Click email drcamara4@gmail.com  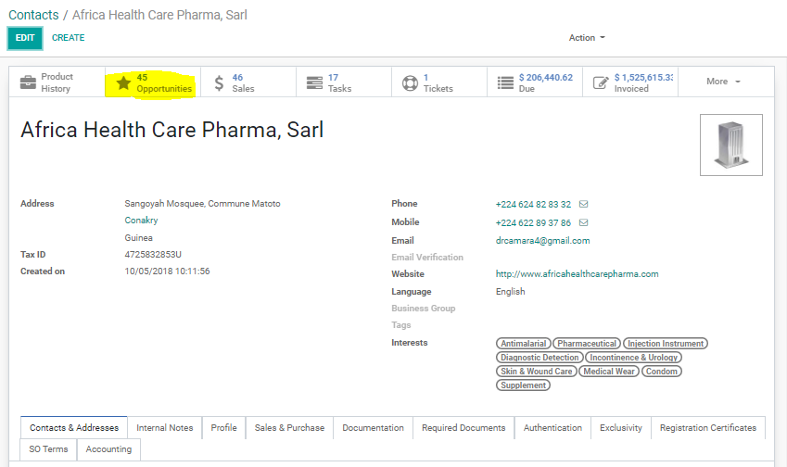coord(542,241)
